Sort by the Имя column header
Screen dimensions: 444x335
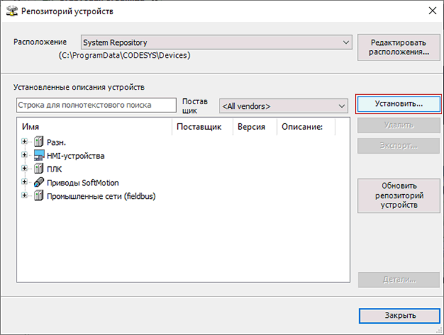(94, 127)
